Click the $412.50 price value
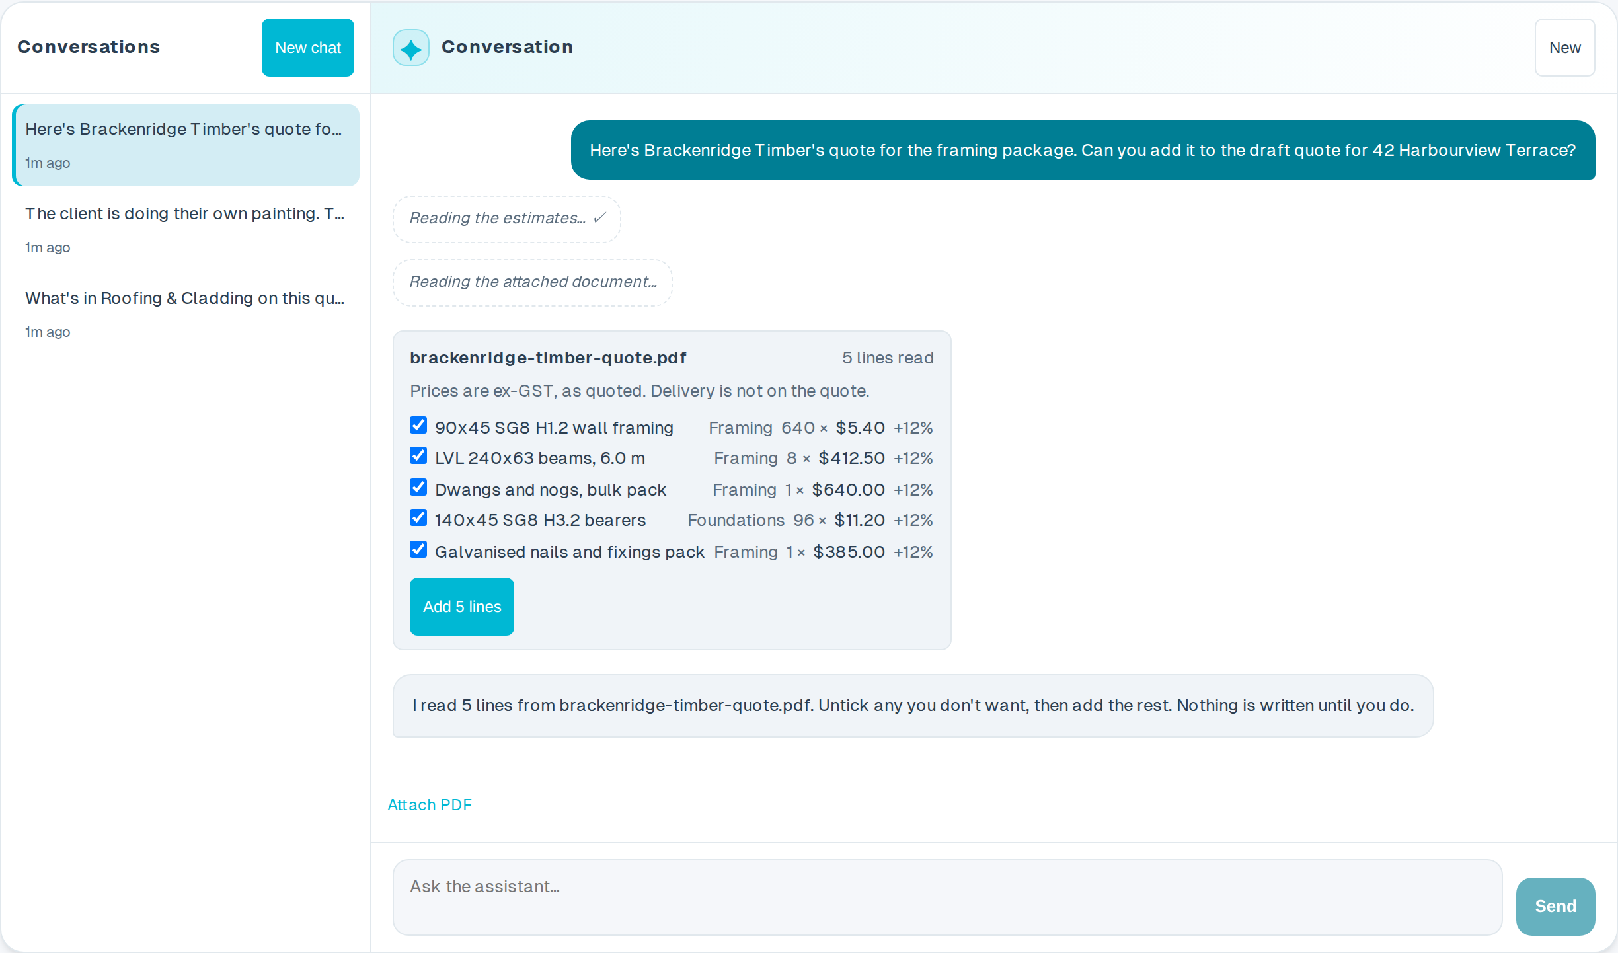Viewport: 1618px width, 953px height. [851, 459]
